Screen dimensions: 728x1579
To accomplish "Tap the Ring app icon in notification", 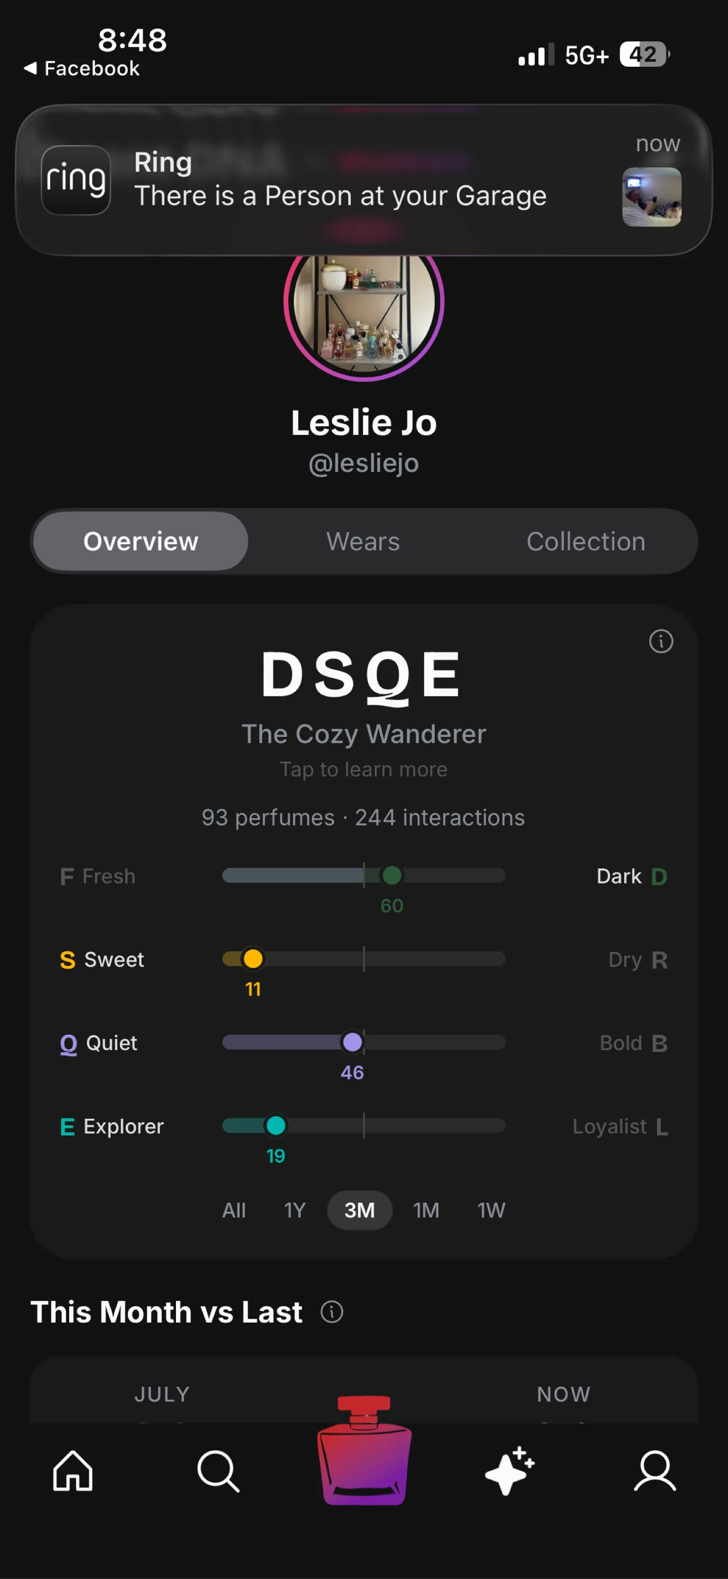I will [76, 180].
